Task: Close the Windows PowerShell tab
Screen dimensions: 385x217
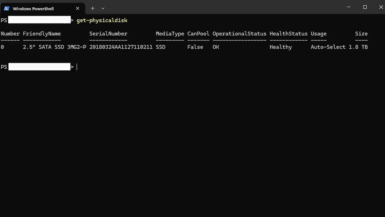Action: [x=78, y=8]
